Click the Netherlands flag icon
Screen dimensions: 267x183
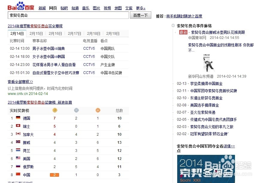pos(18,150)
